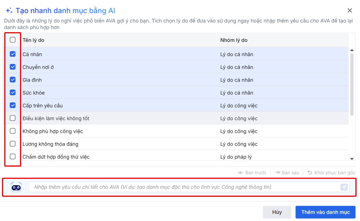Uncheck the "Sức khỏe" checkbox
The image size is (360, 221).
pyautogui.click(x=13, y=93)
